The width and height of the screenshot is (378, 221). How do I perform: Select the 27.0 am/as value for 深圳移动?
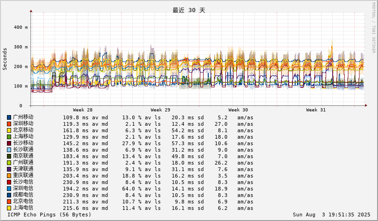pos(221,124)
